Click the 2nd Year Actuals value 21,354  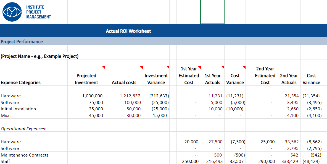pyautogui.click(x=292, y=96)
